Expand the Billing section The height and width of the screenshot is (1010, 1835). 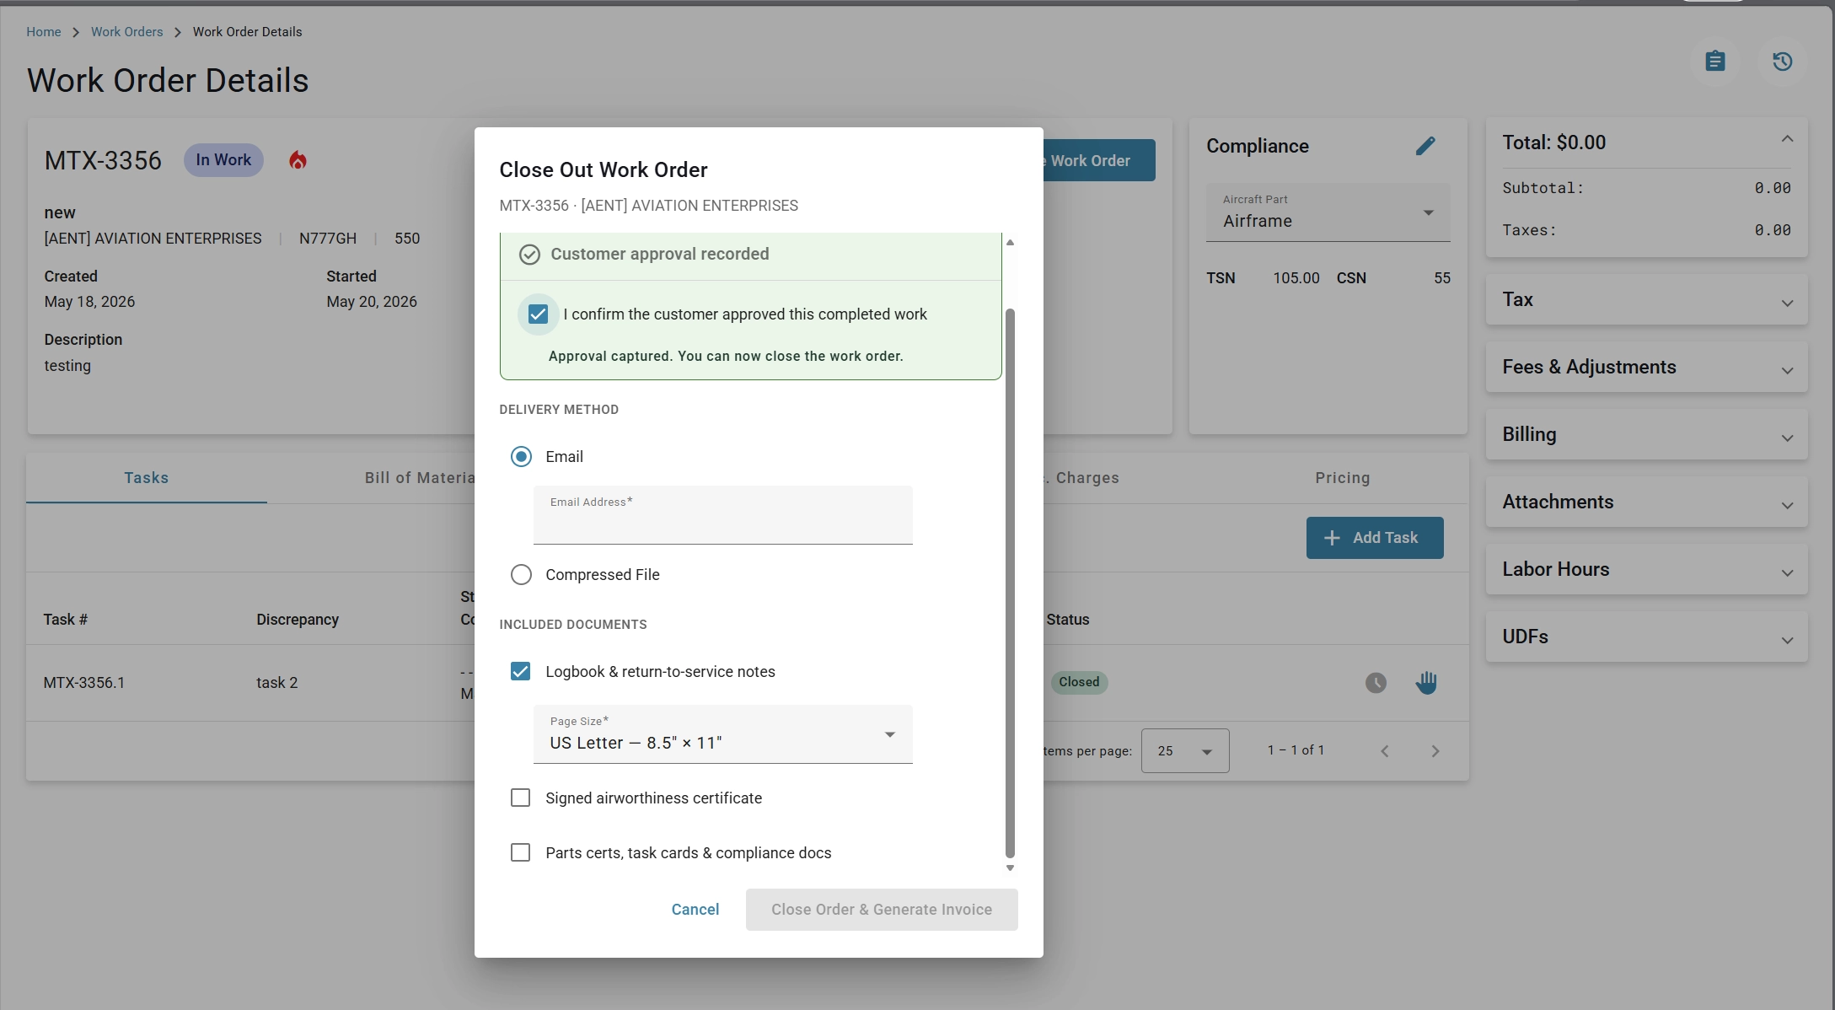pyautogui.click(x=1646, y=435)
